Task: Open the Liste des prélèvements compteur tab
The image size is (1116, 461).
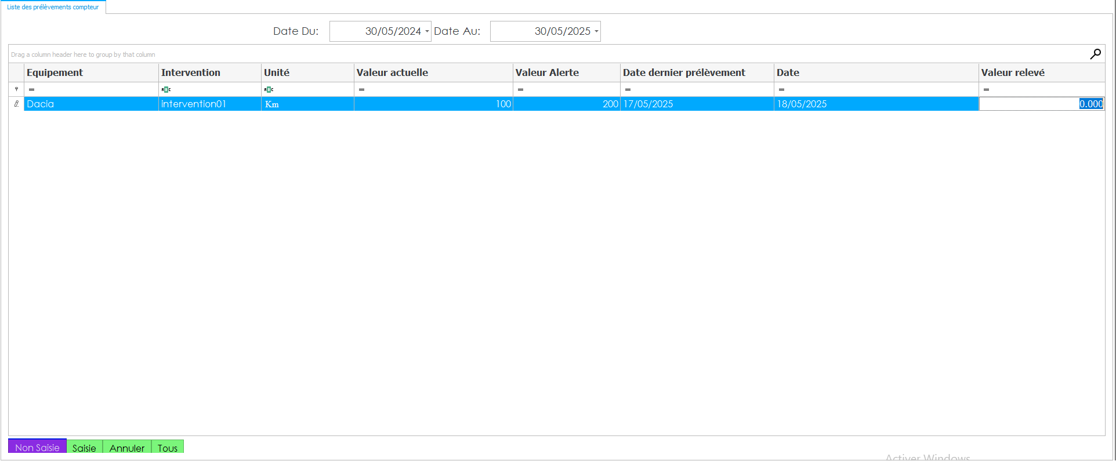Action: [x=53, y=7]
